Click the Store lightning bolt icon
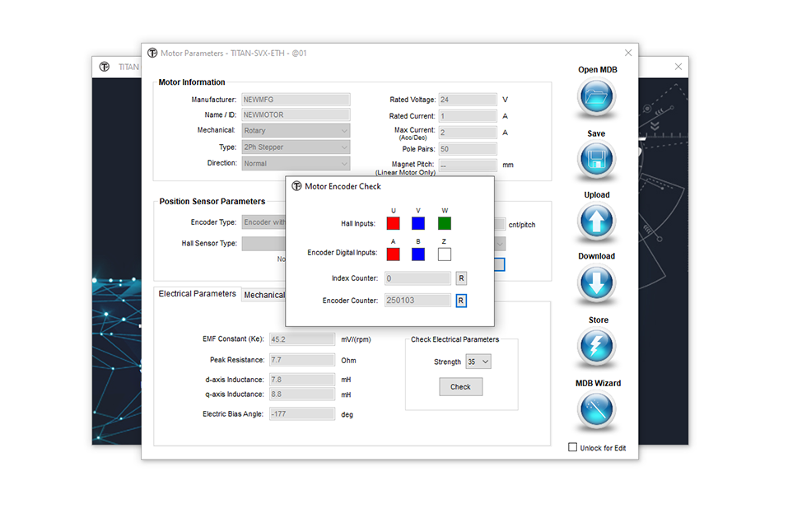Viewport: 797px width, 532px height. pos(596,347)
